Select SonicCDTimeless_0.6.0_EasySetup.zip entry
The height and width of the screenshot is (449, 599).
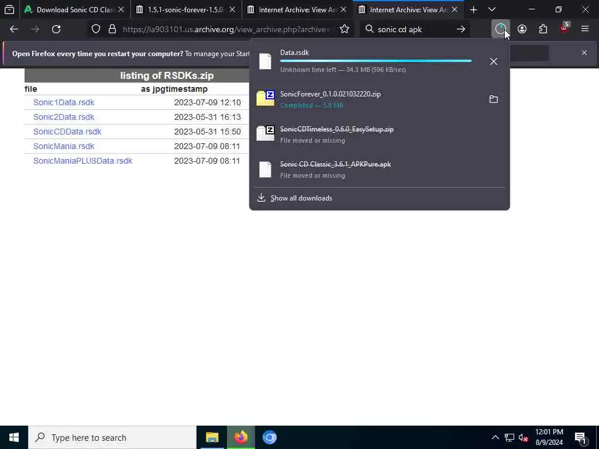(379, 134)
